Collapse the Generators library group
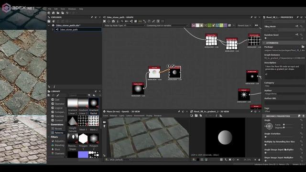 tap(49, 124)
